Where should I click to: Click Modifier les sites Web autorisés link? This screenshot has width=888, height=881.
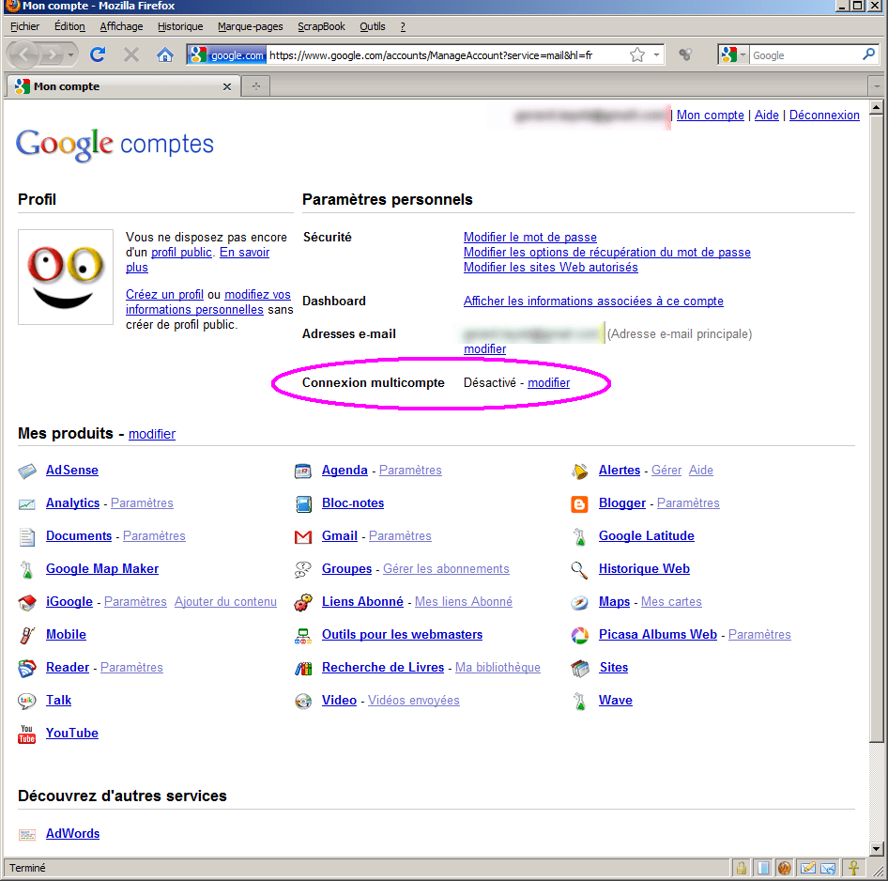(x=550, y=268)
